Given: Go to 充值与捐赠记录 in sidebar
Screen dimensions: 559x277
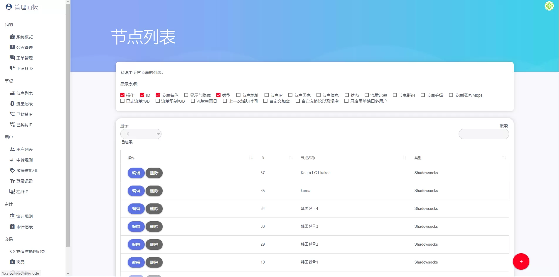Looking at the screenshot, I should pos(31,251).
